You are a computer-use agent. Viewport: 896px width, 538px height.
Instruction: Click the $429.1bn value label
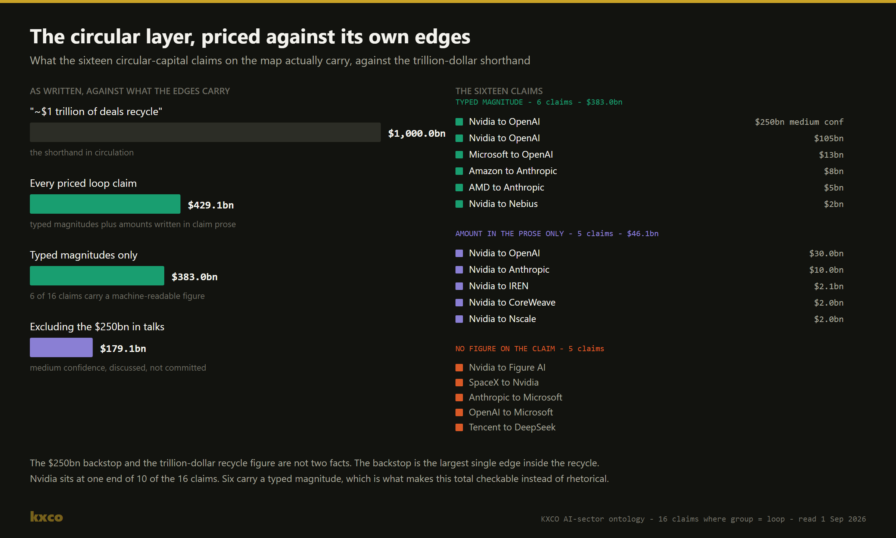pyautogui.click(x=211, y=205)
